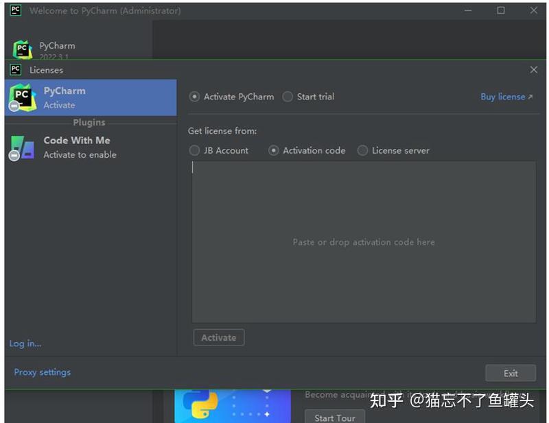
Task: Select JB Account license source
Action: coord(219,150)
